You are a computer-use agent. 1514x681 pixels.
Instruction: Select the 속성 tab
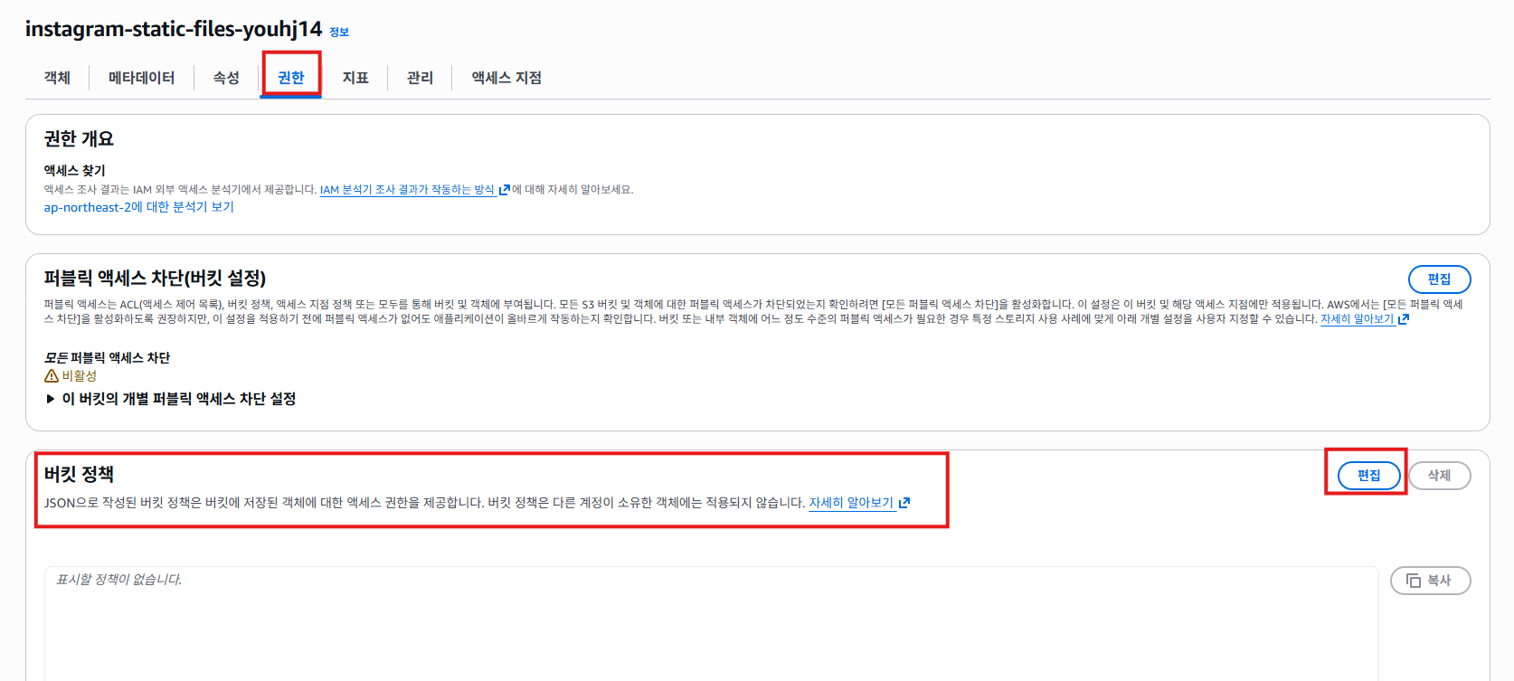(226, 78)
